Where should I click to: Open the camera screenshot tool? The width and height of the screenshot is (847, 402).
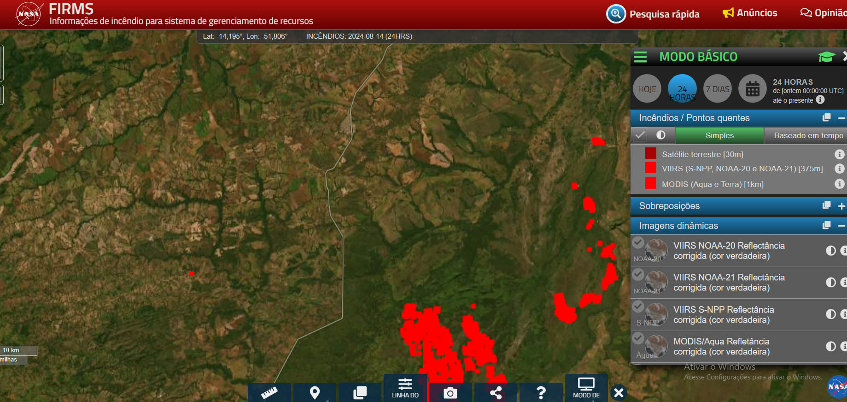(450, 392)
